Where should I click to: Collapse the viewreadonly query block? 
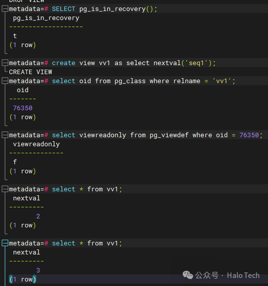5,135
